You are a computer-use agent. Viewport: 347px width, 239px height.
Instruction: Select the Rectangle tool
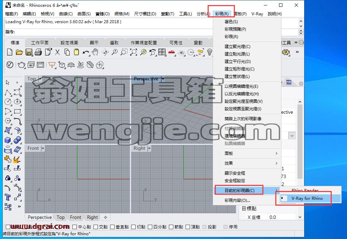click(x=17, y=111)
